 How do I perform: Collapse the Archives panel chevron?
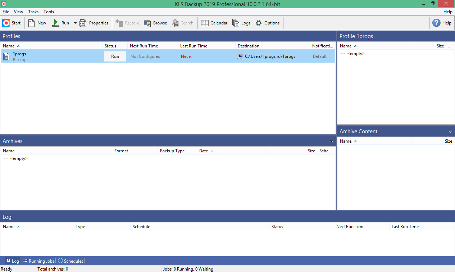click(331, 141)
